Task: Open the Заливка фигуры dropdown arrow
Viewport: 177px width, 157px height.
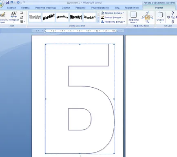Action: (124, 13)
